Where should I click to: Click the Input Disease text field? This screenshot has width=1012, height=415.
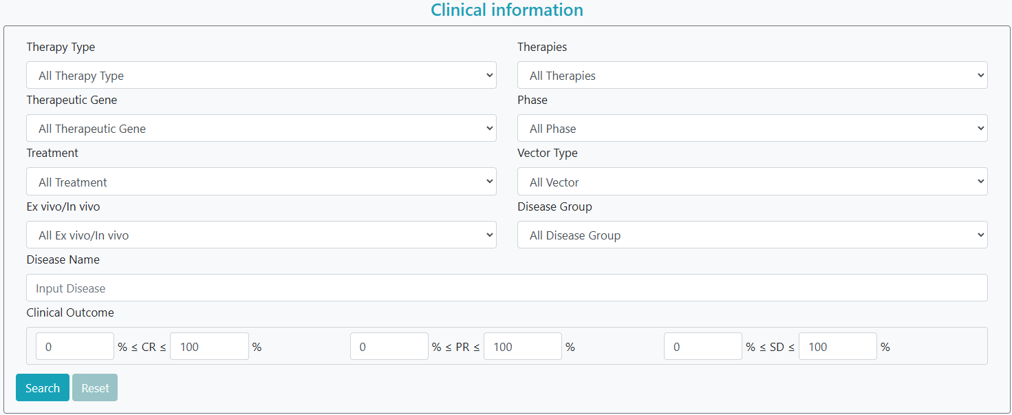[507, 288]
